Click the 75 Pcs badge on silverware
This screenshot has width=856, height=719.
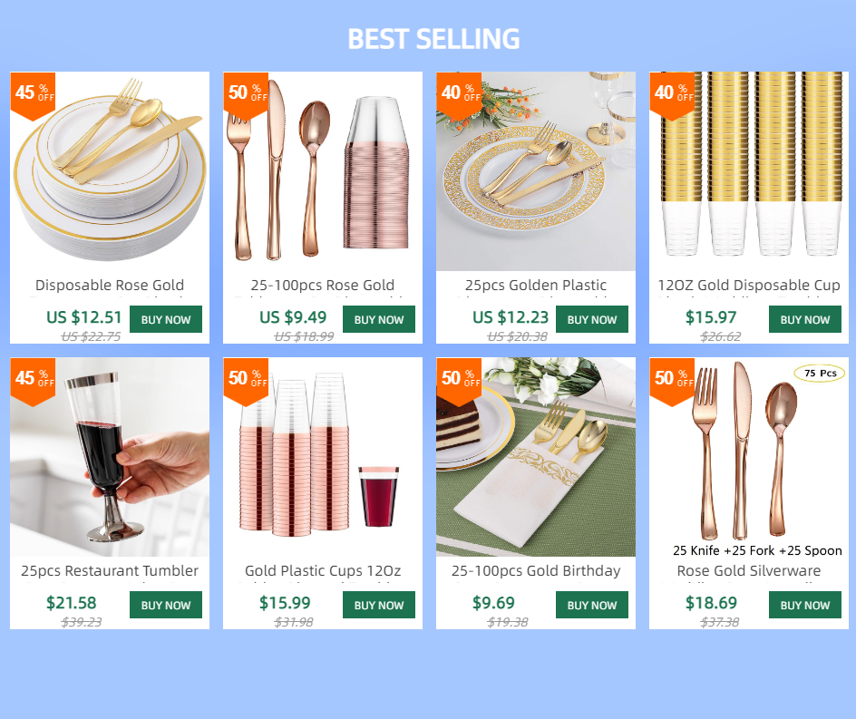tap(820, 374)
